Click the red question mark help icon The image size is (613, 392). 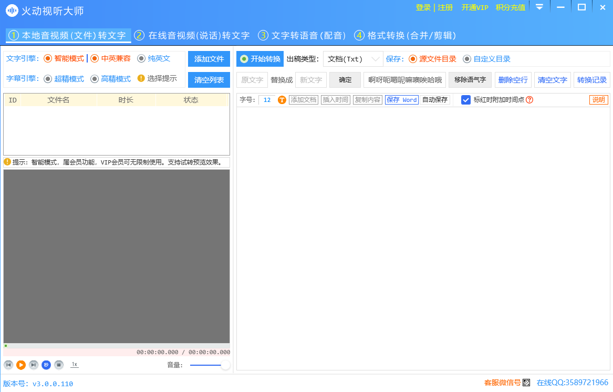tap(529, 100)
